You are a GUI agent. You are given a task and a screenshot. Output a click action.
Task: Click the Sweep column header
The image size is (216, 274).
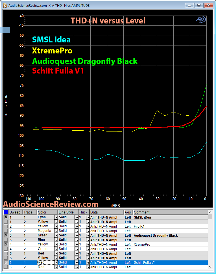pyautogui.click(x=16, y=212)
